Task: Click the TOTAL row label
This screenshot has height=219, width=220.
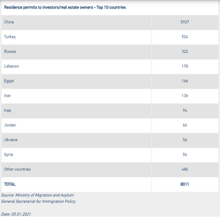Action: pos(10,184)
